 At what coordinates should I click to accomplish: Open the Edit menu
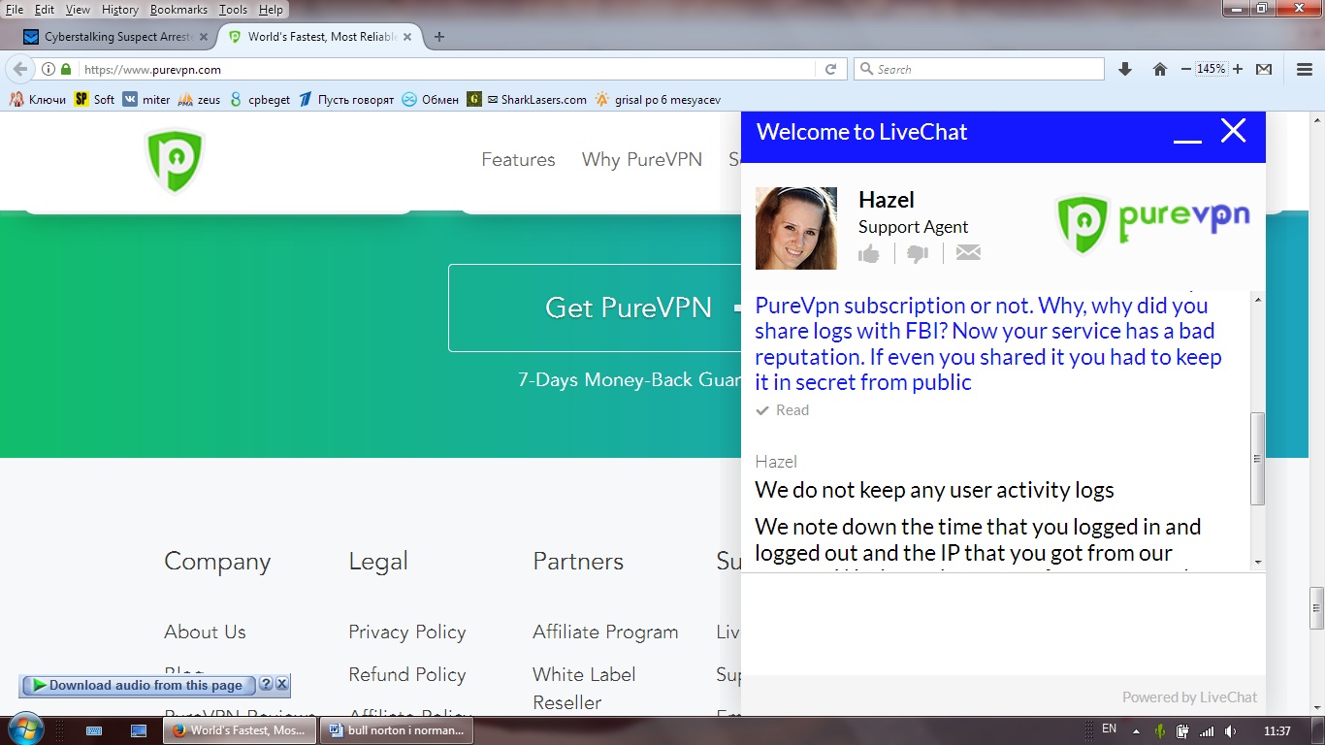[x=45, y=10]
